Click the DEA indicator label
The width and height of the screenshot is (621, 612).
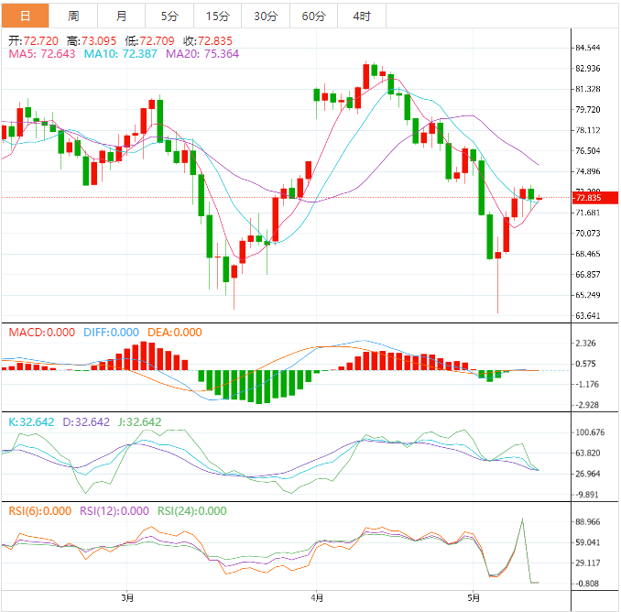[173, 333]
